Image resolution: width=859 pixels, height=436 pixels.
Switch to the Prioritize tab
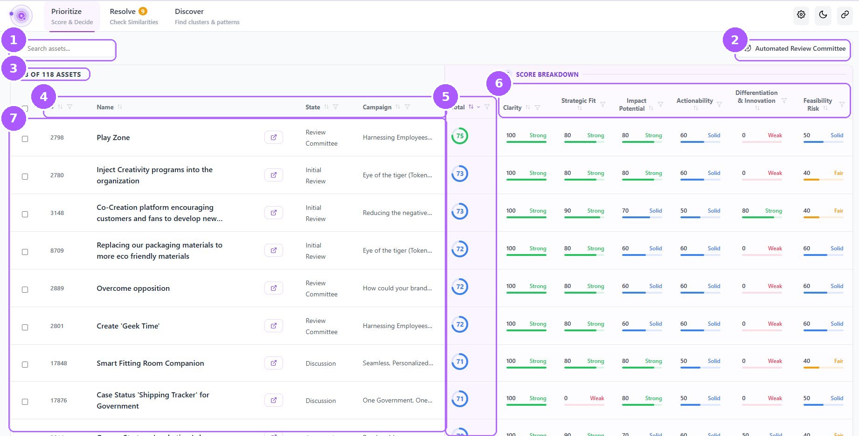coord(72,16)
